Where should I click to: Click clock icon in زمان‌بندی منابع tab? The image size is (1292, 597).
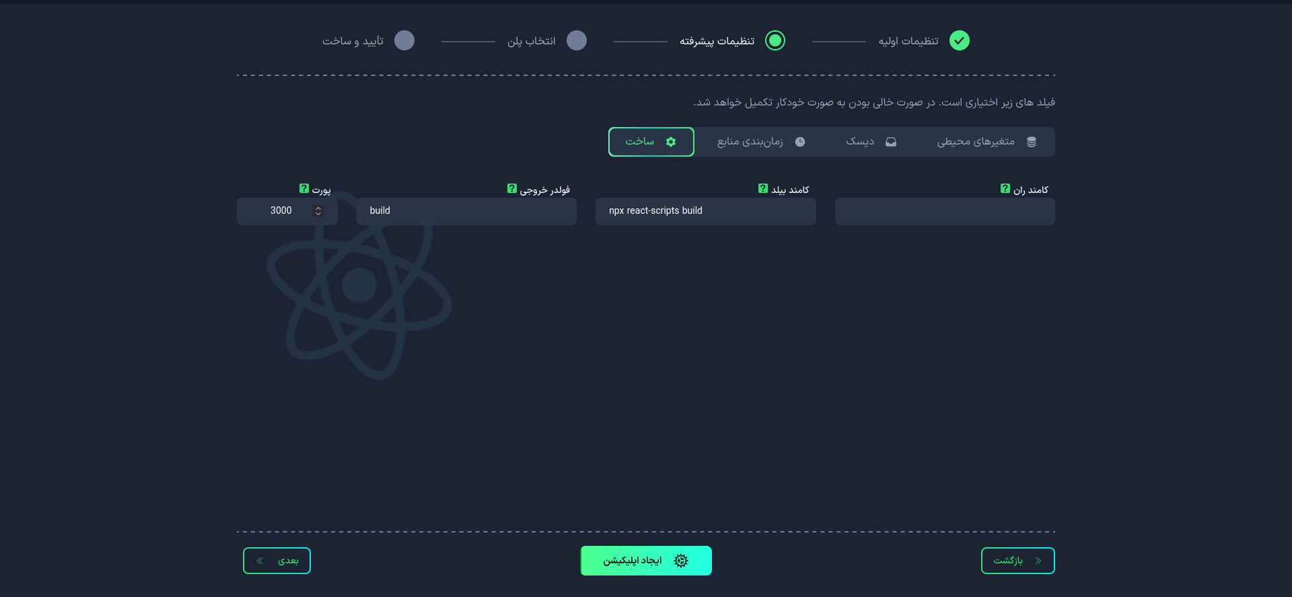[x=800, y=142]
